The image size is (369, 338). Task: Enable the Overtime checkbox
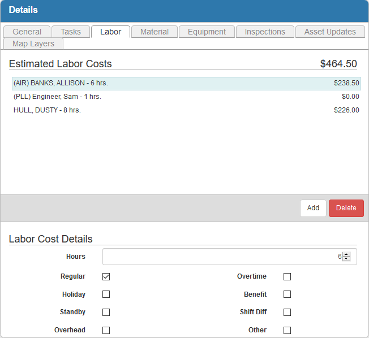pyautogui.click(x=287, y=277)
